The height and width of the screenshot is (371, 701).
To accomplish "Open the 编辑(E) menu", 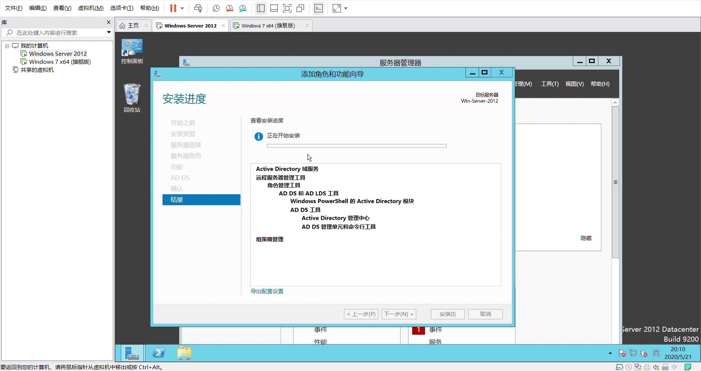I will pos(38,8).
